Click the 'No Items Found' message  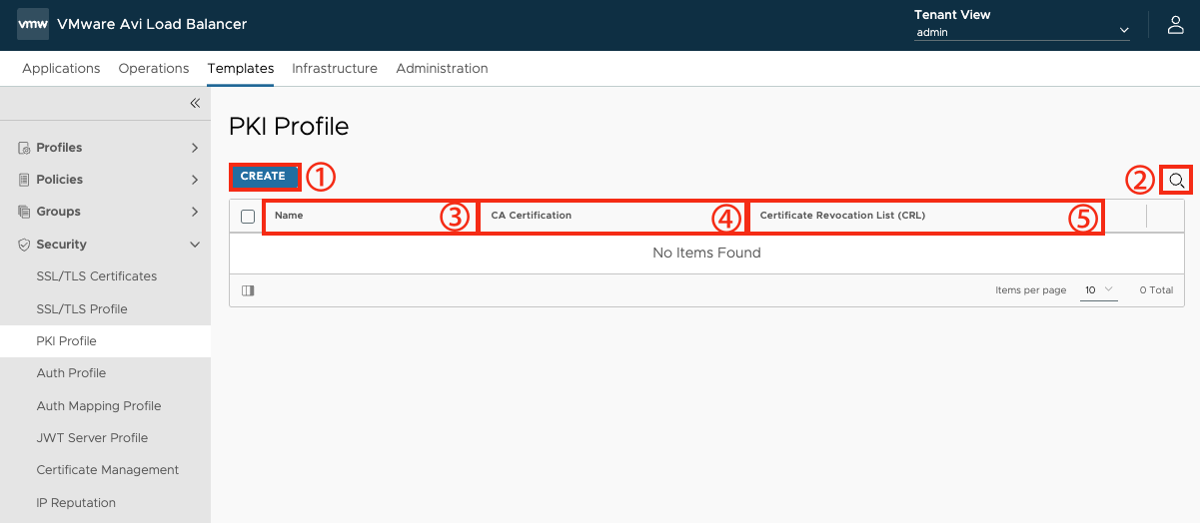706,254
